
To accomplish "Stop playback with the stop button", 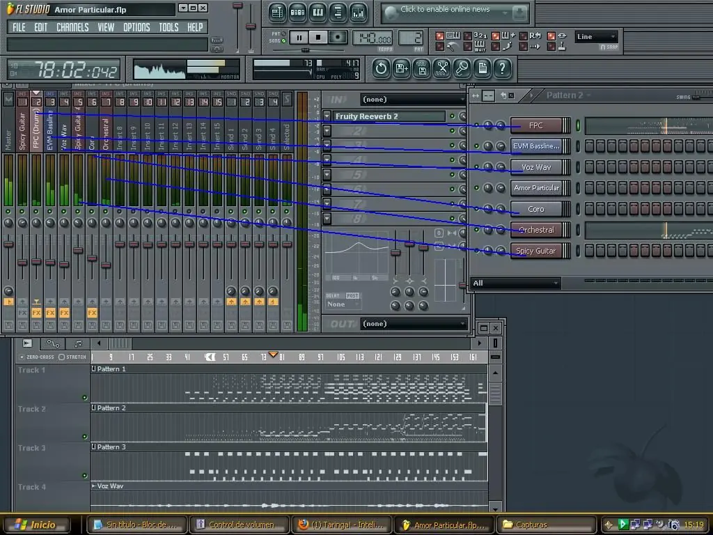I will 318,38.
